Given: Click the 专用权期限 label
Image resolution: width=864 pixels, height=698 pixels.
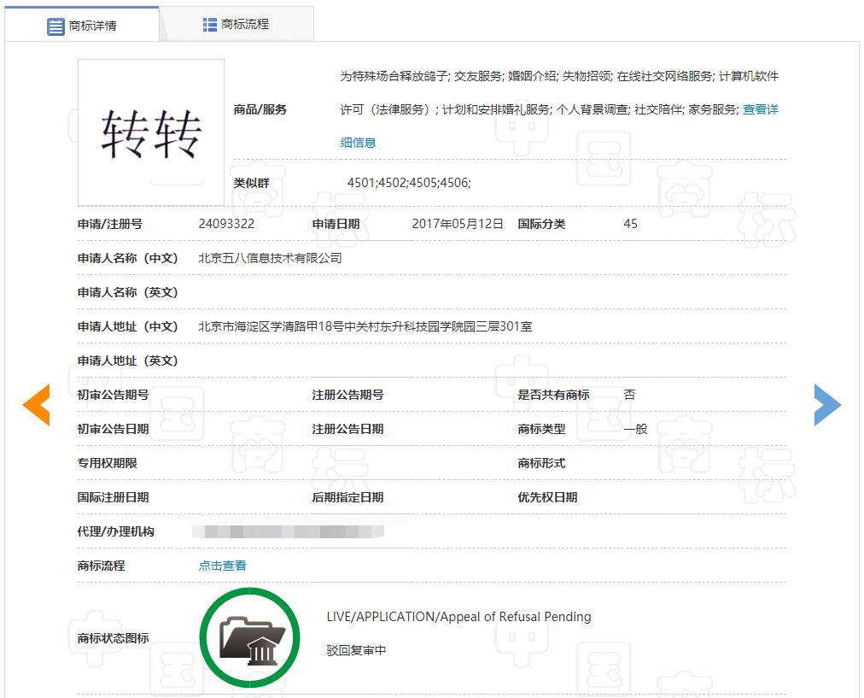Looking at the screenshot, I should [107, 463].
